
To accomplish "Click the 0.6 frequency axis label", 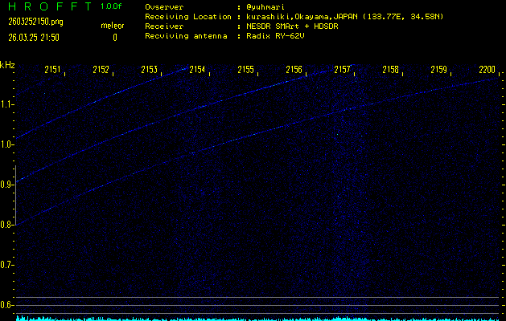I will [7, 304].
